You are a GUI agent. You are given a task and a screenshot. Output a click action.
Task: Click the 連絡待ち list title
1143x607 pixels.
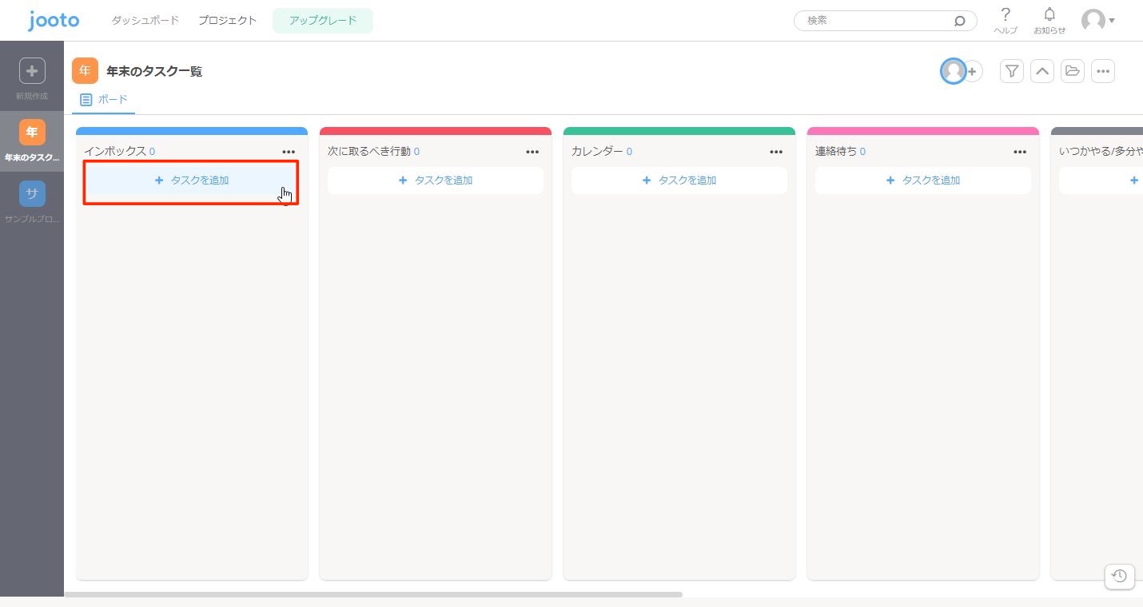tap(836, 151)
